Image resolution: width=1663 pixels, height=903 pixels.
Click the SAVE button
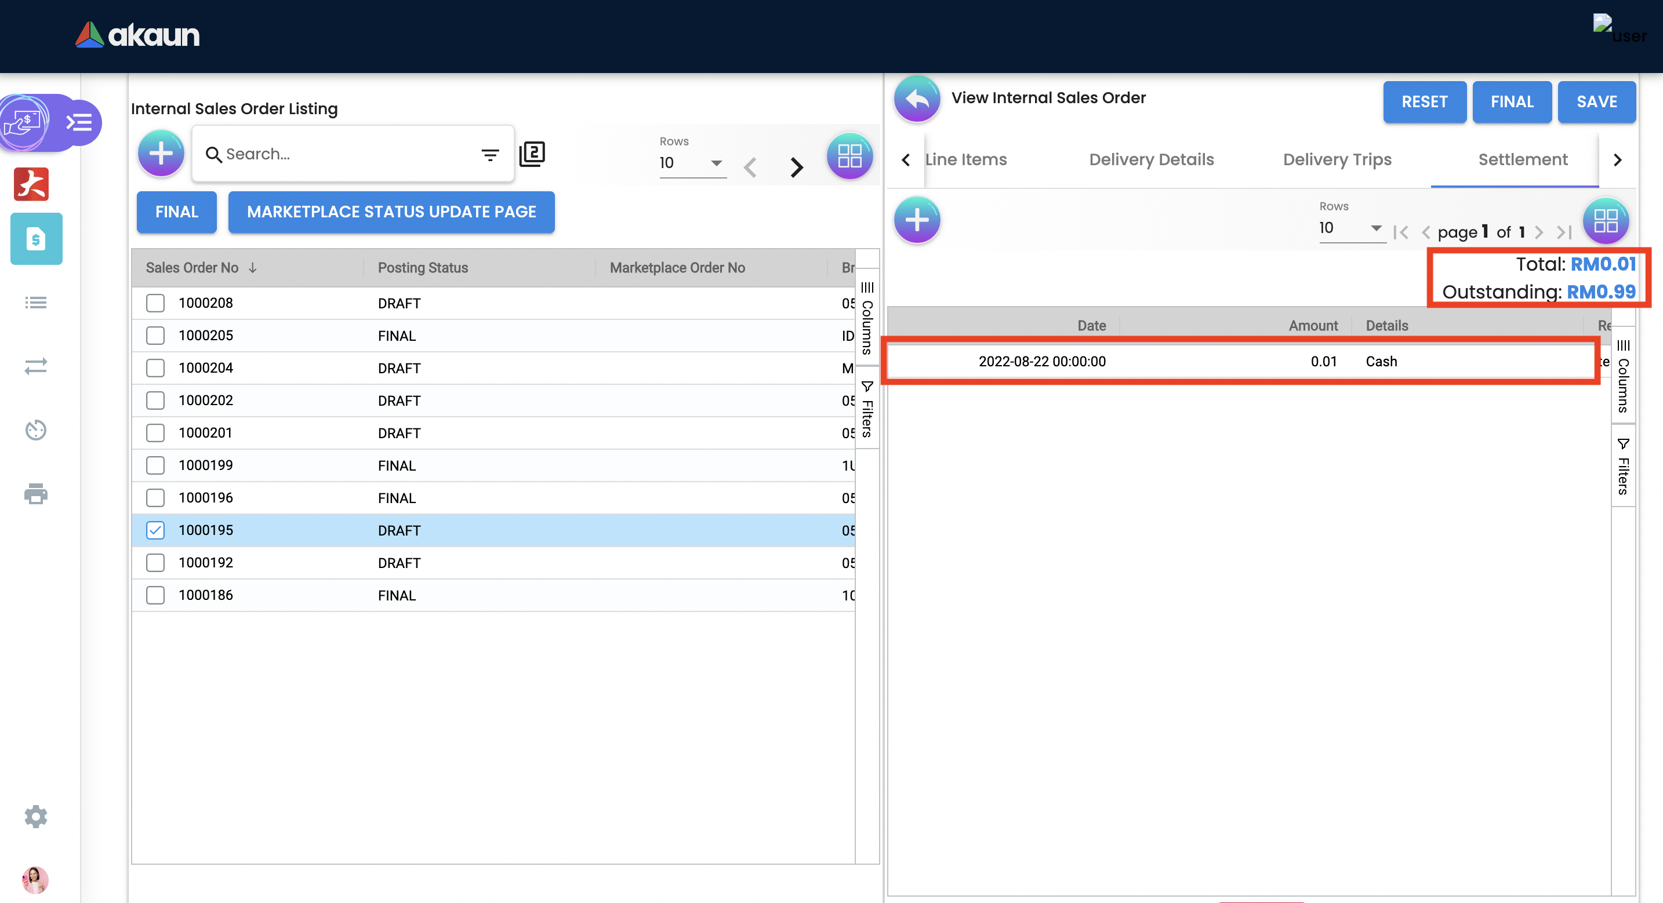pyautogui.click(x=1596, y=101)
